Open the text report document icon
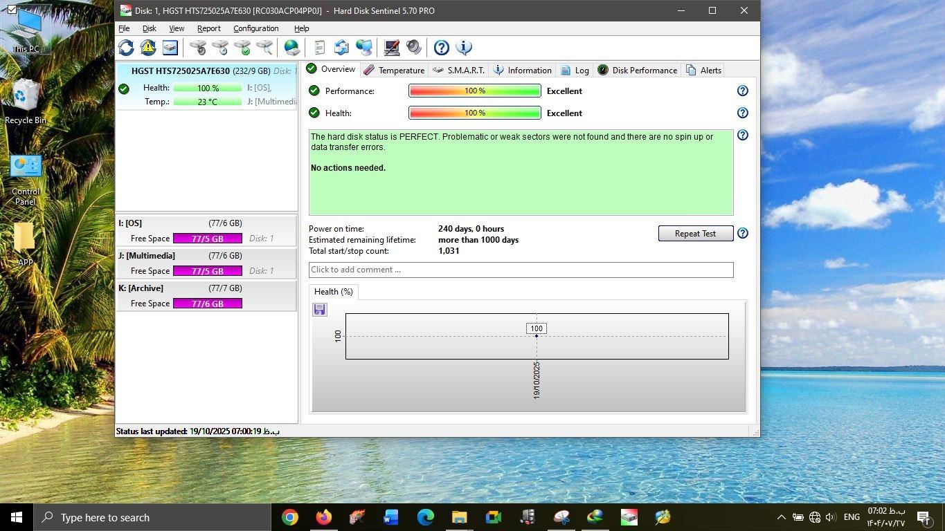This screenshot has width=945, height=531. click(x=319, y=48)
